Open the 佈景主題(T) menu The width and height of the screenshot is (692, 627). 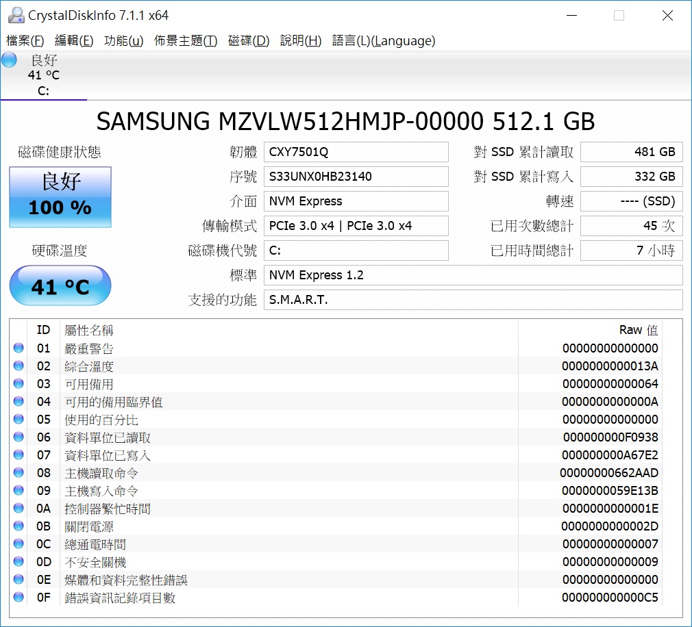click(186, 40)
